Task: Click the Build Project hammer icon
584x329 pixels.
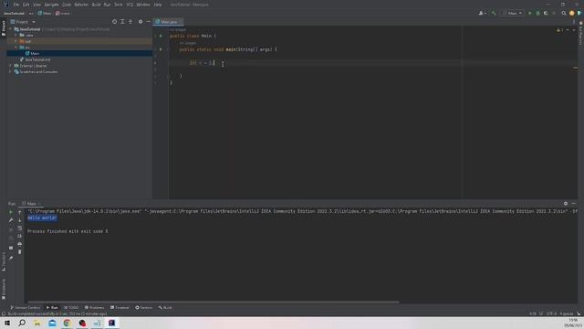Action: coord(494,13)
